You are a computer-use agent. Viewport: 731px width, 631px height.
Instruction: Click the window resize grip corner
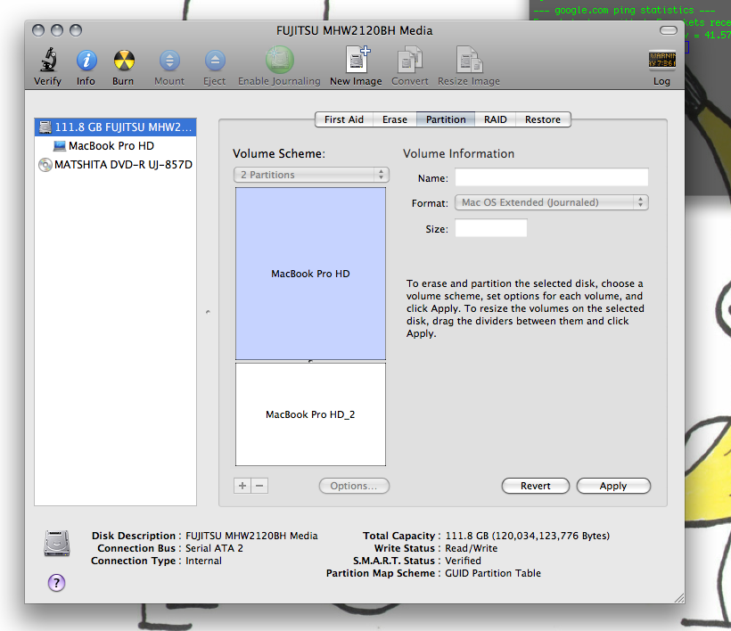(679, 598)
